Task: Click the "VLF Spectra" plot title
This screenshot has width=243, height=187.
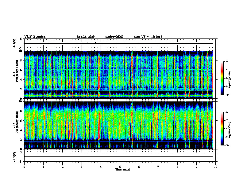Action: tap(35, 37)
